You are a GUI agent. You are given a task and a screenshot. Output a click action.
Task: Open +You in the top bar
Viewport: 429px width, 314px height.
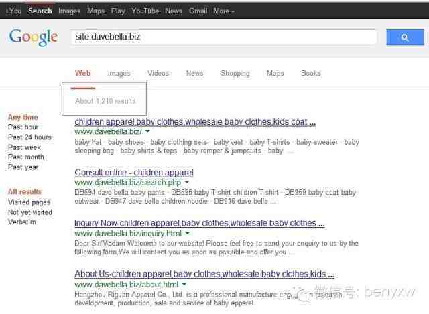(x=13, y=11)
